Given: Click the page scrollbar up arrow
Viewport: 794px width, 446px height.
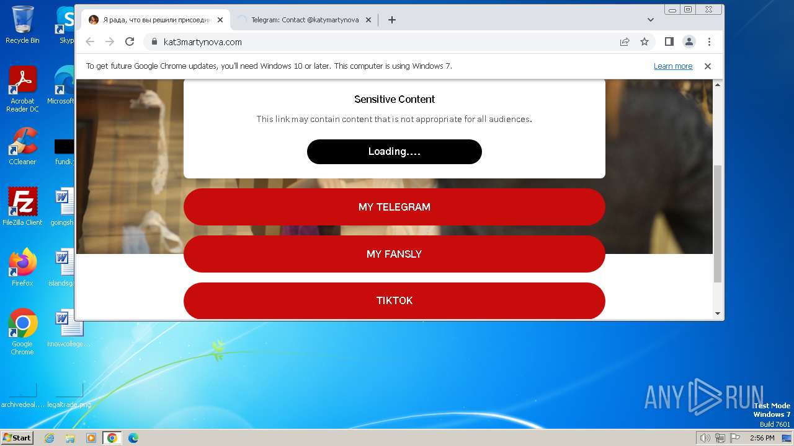Looking at the screenshot, I should (x=718, y=84).
